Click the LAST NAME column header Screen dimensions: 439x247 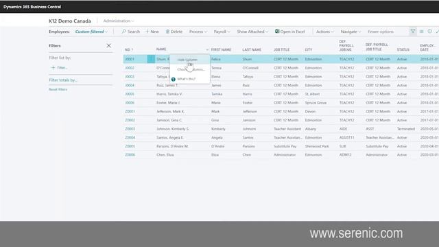coord(252,49)
